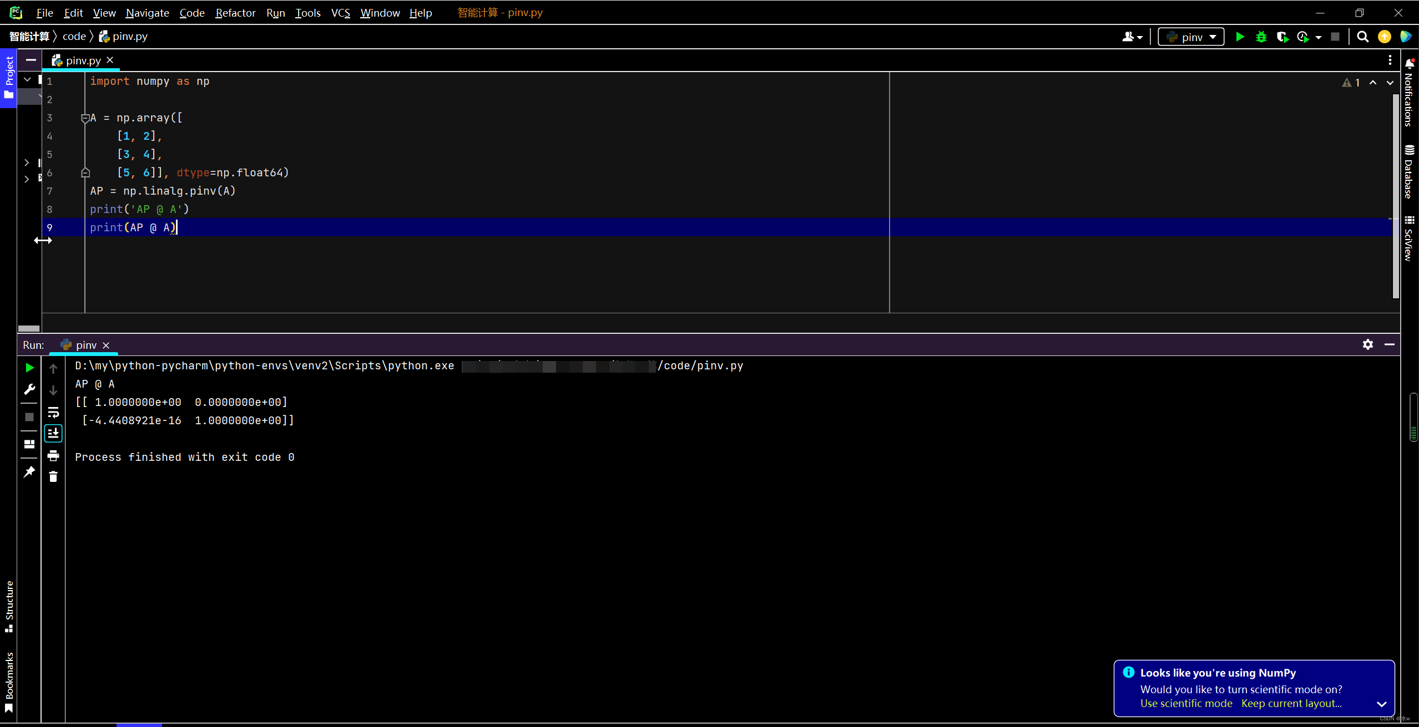The width and height of the screenshot is (1419, 727).
Task: Pin the Run tab
Action: coord(29,472)
